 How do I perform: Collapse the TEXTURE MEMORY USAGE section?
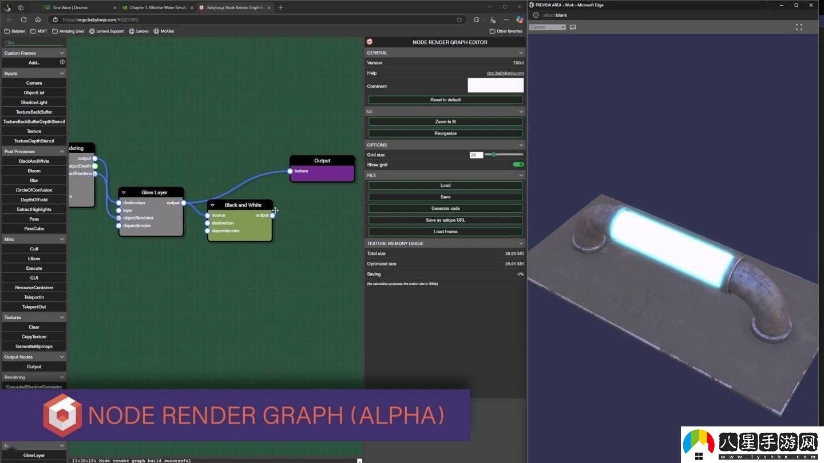tap(521, 244)
